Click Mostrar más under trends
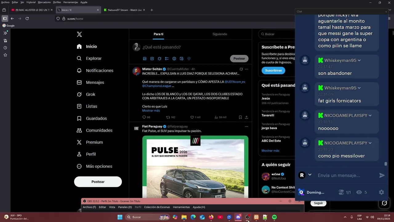Viewport: 394px width, 222px height. (270, 150)
